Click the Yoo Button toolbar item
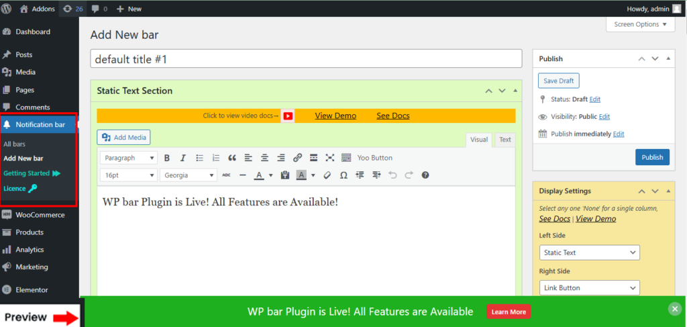Image resolution: width=687 pixels, height=327 pixels. (x=374, y=158)
